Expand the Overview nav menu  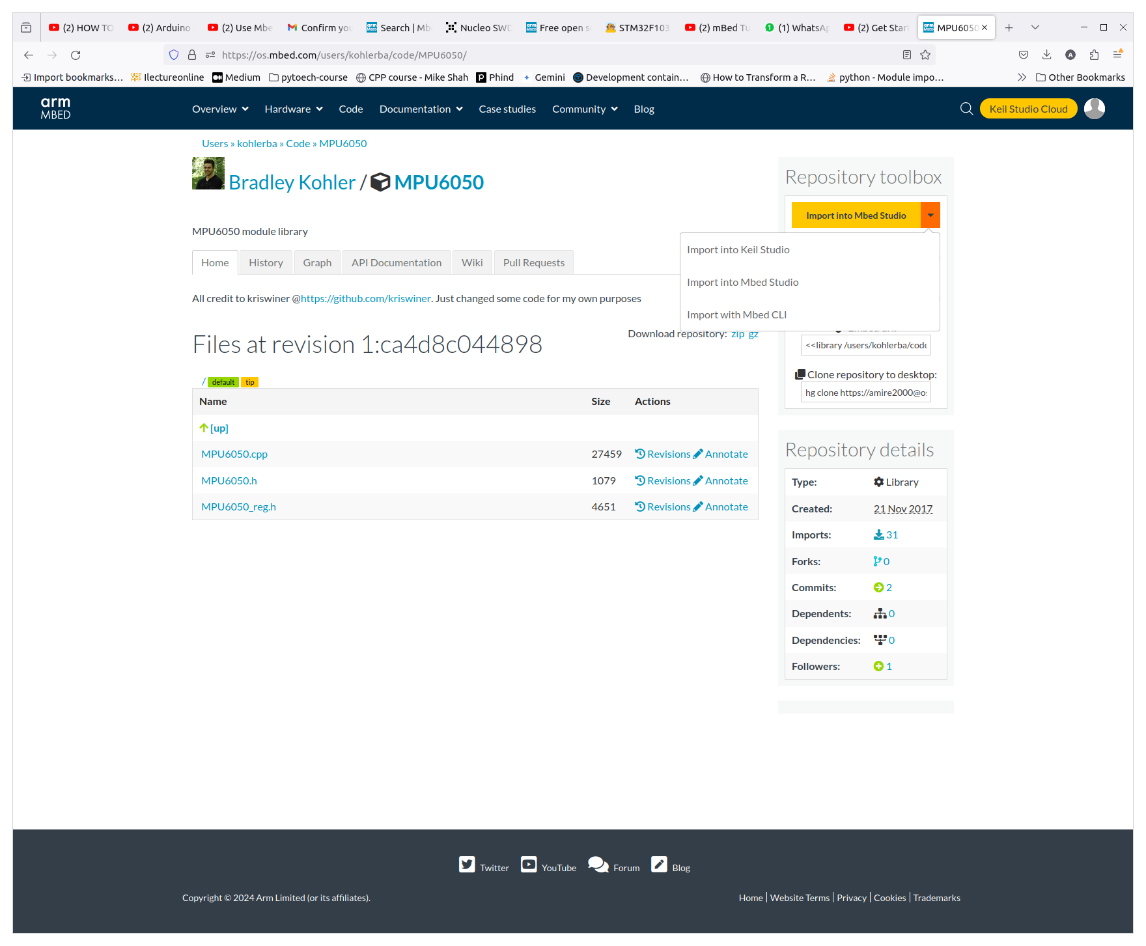(x=220, y=109)
